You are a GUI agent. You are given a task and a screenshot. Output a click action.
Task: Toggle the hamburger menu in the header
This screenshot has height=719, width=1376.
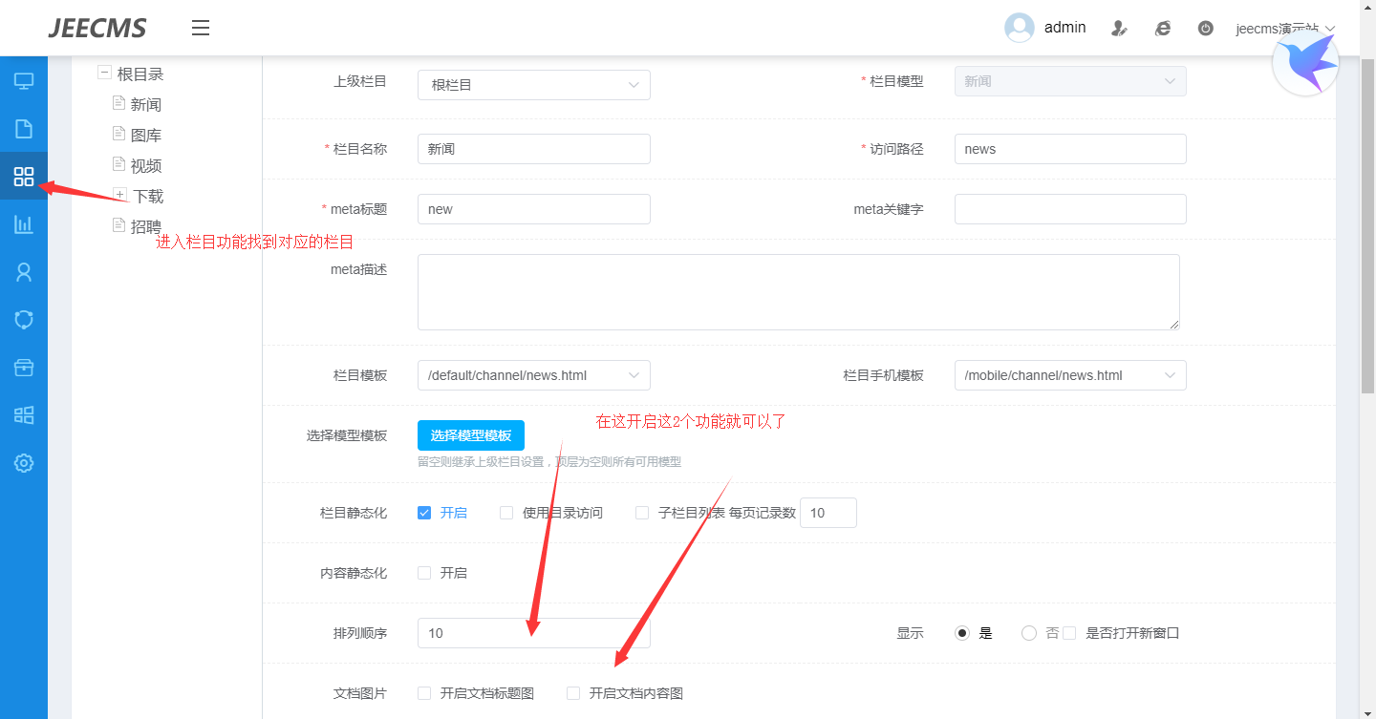201,28
